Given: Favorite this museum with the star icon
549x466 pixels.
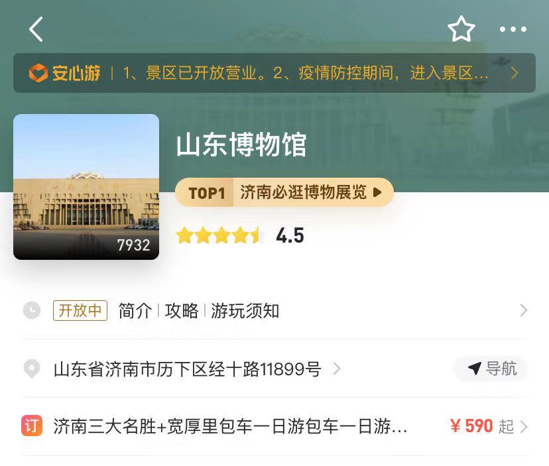Looking at the screenshot, I should [461, 29].
